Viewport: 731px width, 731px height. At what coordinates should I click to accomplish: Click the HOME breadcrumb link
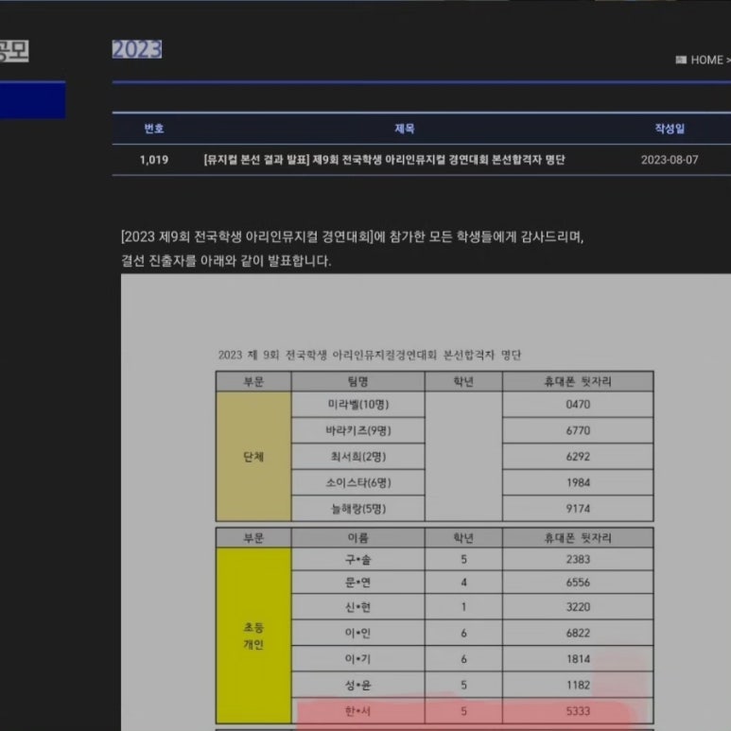pos(706,61)
